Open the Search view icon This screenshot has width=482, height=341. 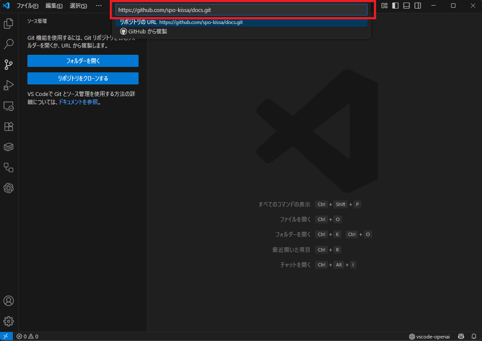pos(9,44)
